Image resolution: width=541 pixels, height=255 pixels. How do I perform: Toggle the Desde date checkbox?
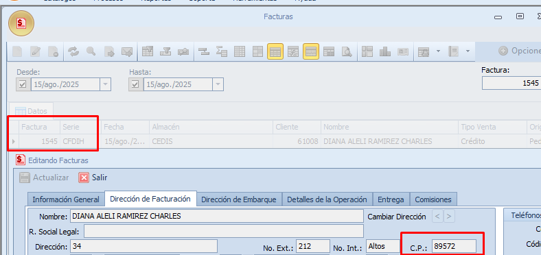coord(23,84)
